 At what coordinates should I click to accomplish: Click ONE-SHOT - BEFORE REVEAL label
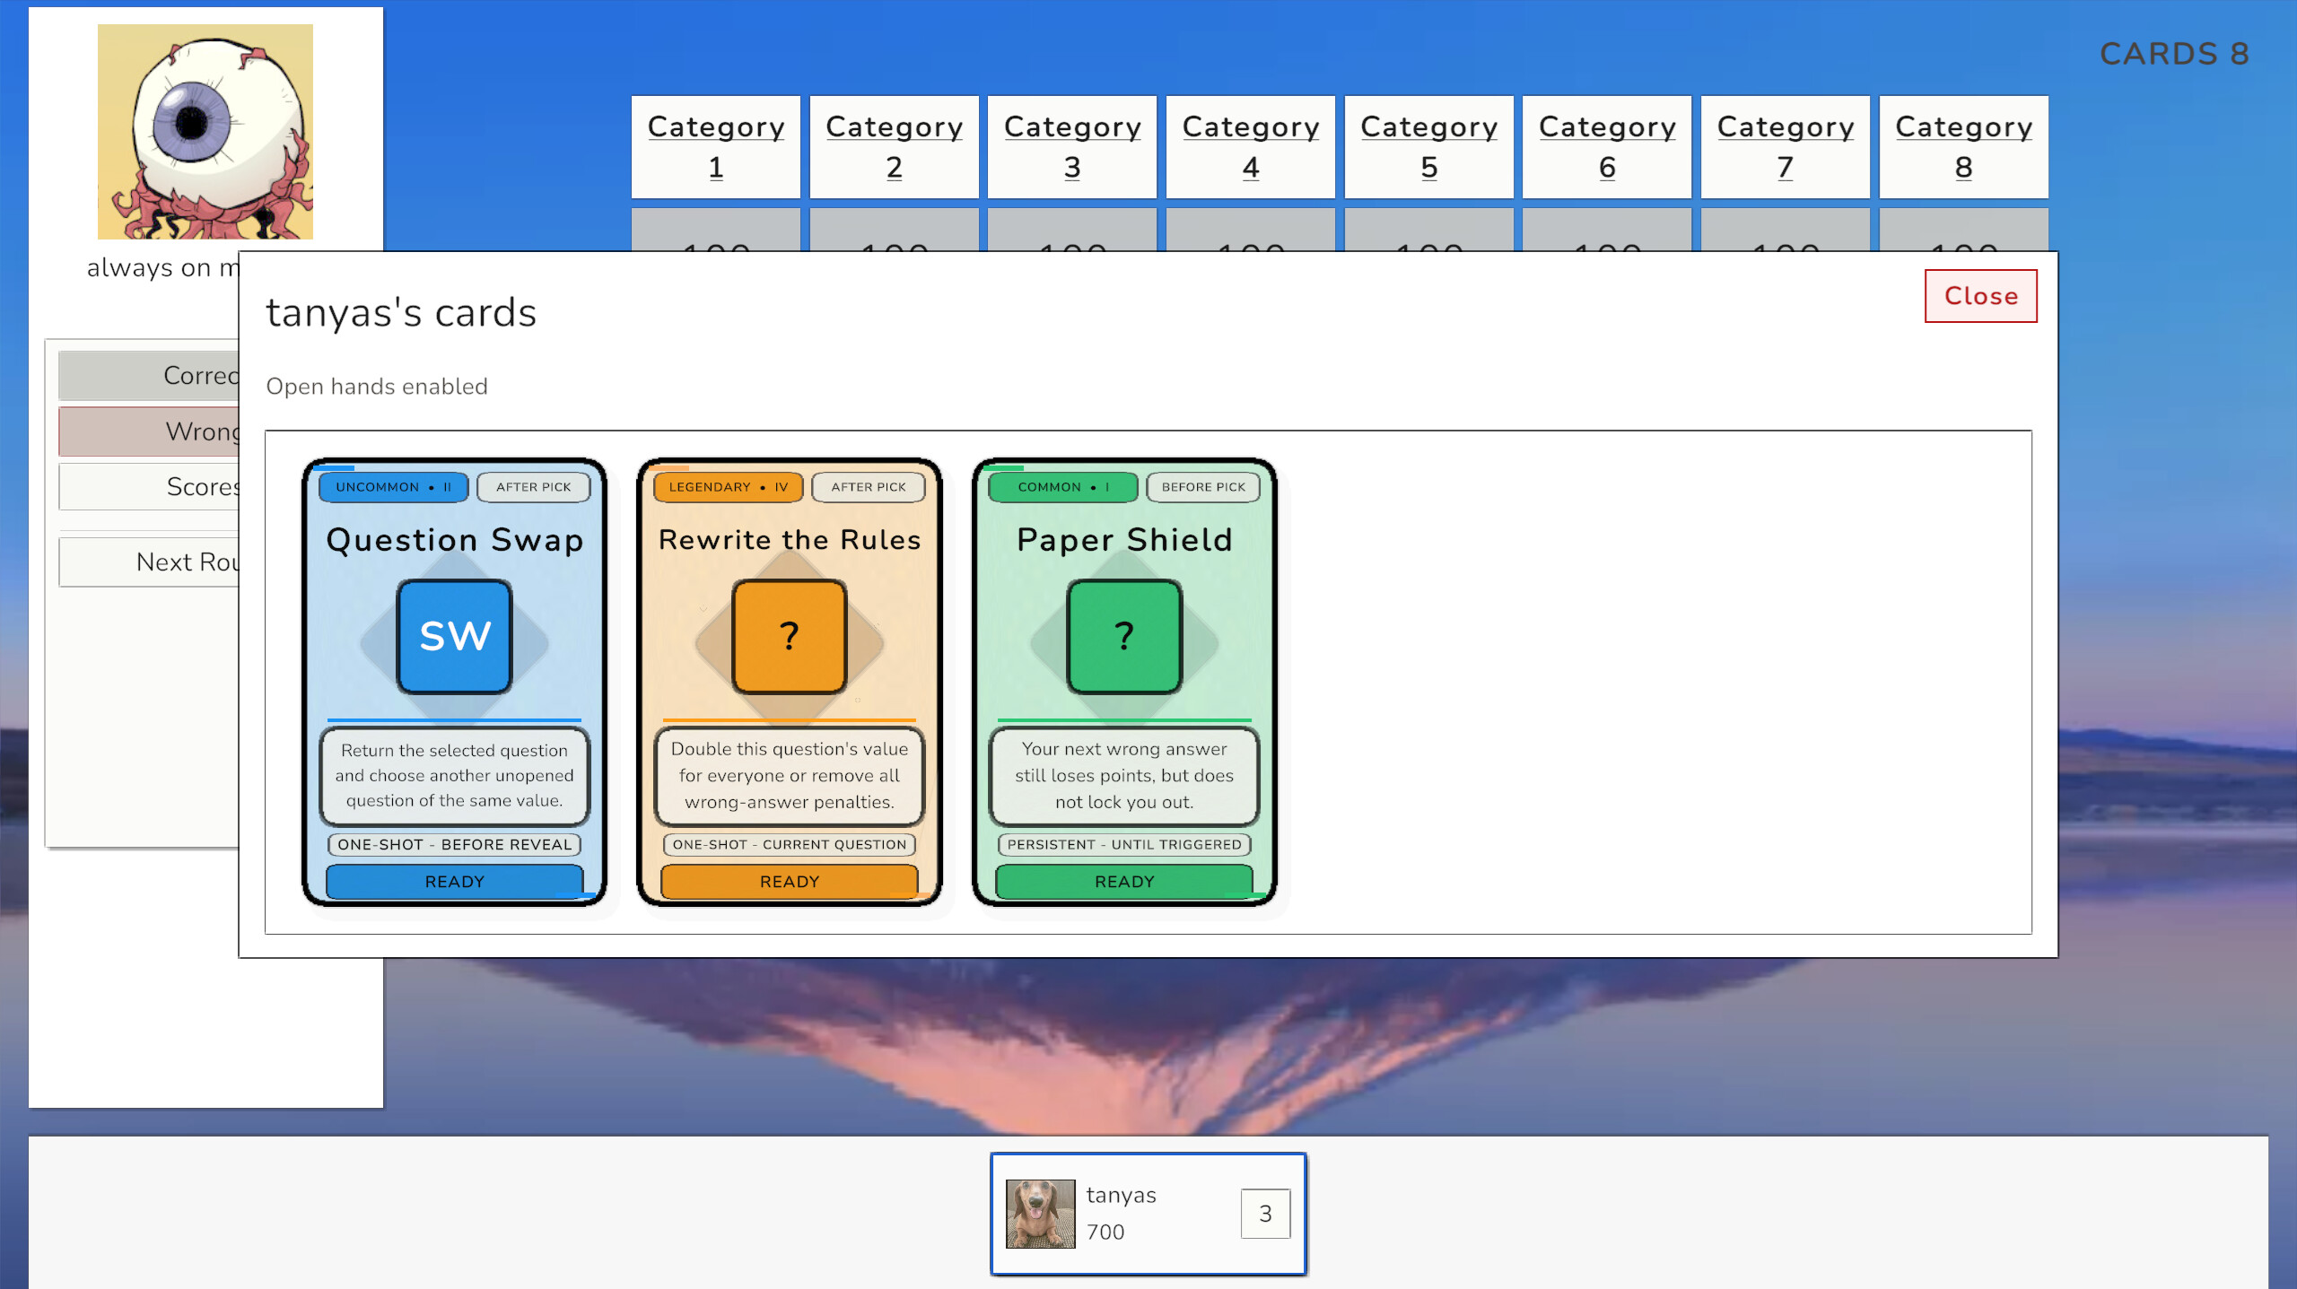click(x=455, y=845)
